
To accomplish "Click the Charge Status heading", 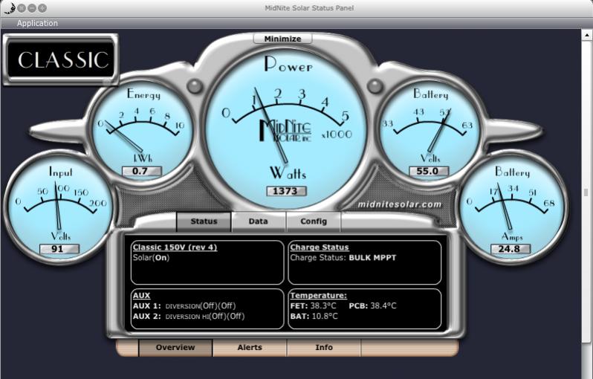I will (320, 247).
